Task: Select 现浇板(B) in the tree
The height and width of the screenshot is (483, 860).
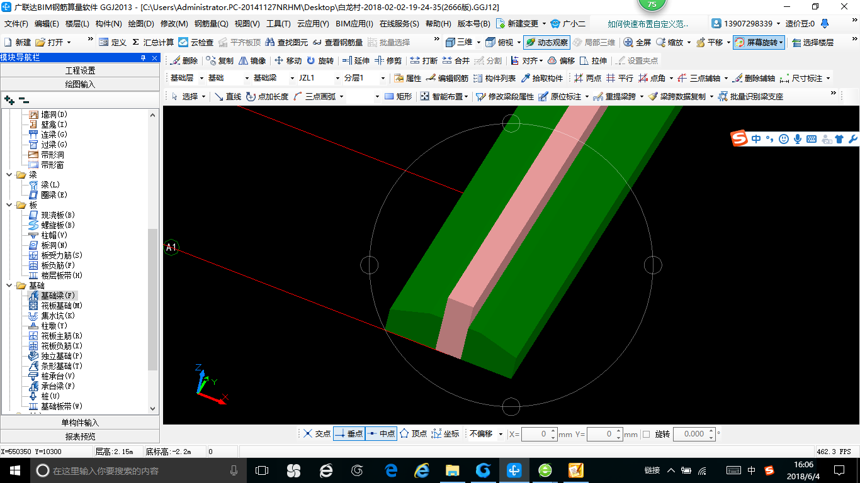Action: click(x=58, y=215)
